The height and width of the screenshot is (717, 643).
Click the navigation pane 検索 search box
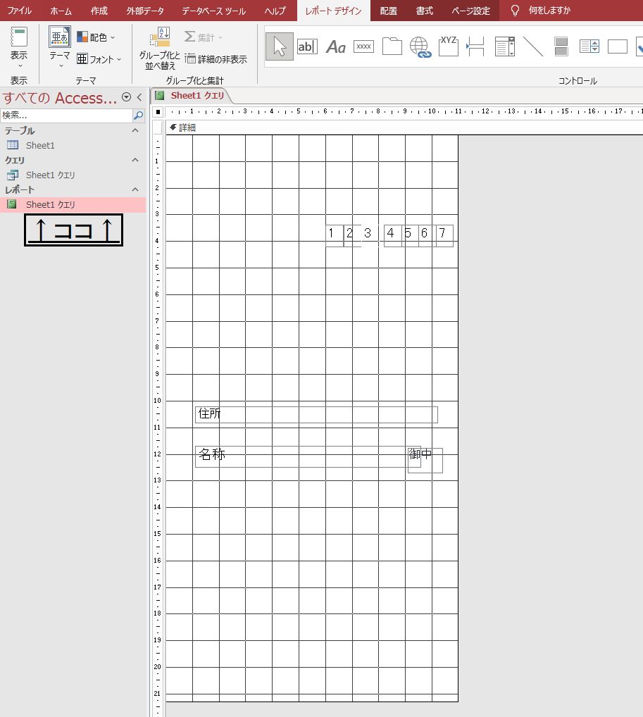click(66, 116)
